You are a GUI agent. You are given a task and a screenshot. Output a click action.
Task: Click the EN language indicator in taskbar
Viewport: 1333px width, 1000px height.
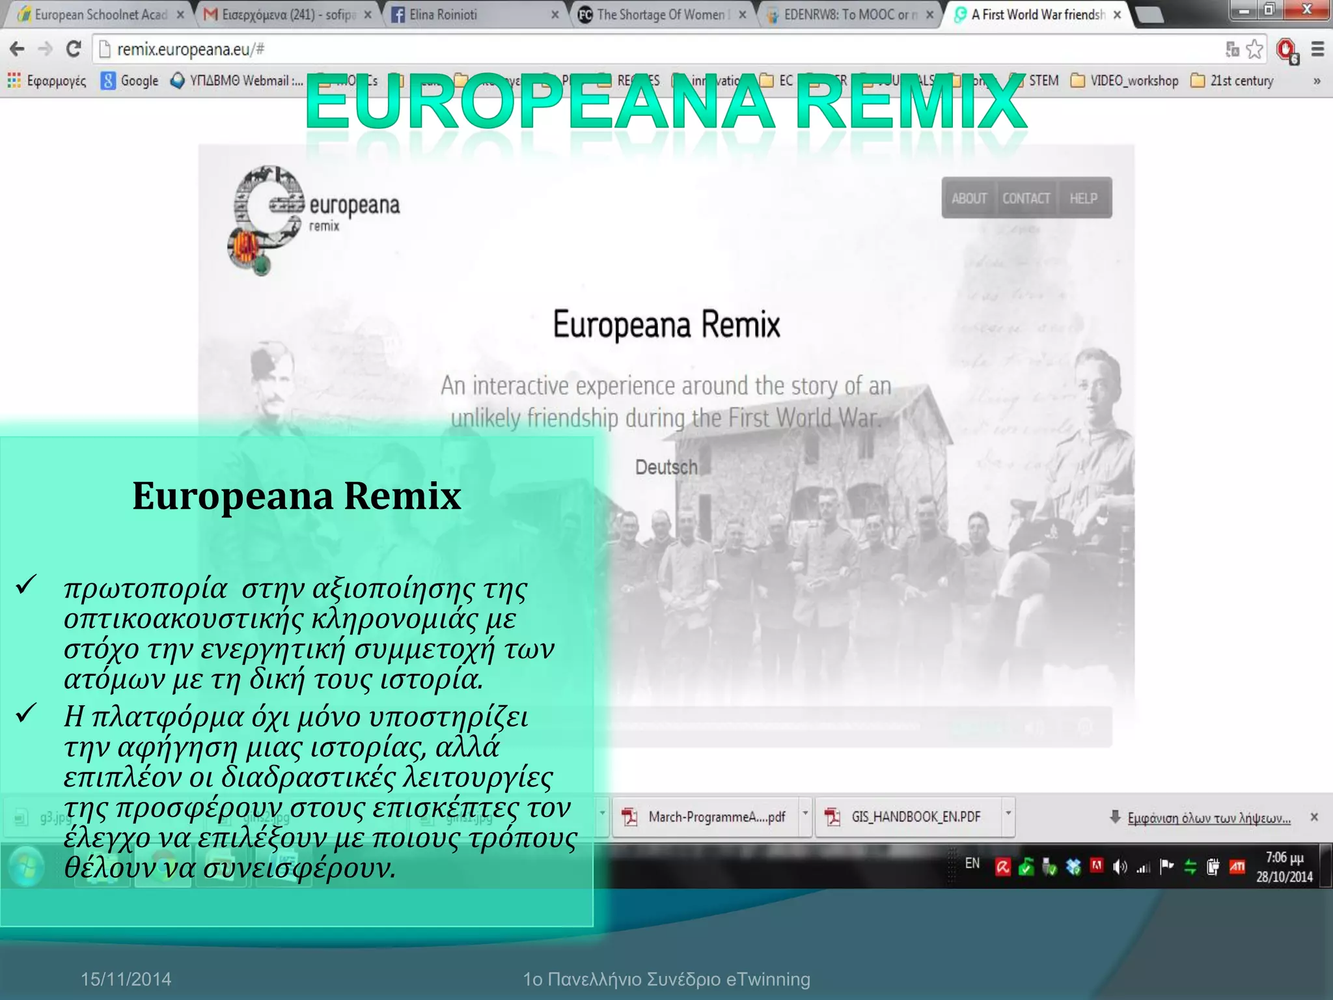[972, 863]
